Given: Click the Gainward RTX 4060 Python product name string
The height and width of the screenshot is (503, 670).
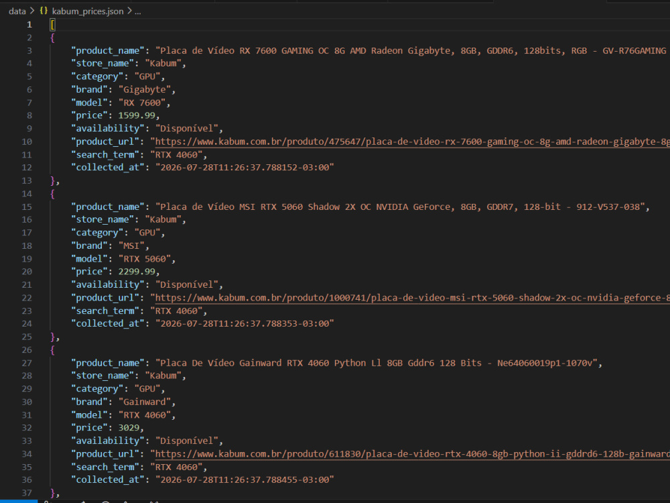Looking at the screenshot, I should (376, 363).
